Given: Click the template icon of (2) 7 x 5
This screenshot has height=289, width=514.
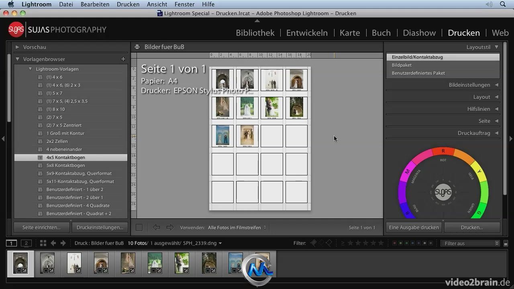Looking at the screenshot, I should click(x=40, y=117).
